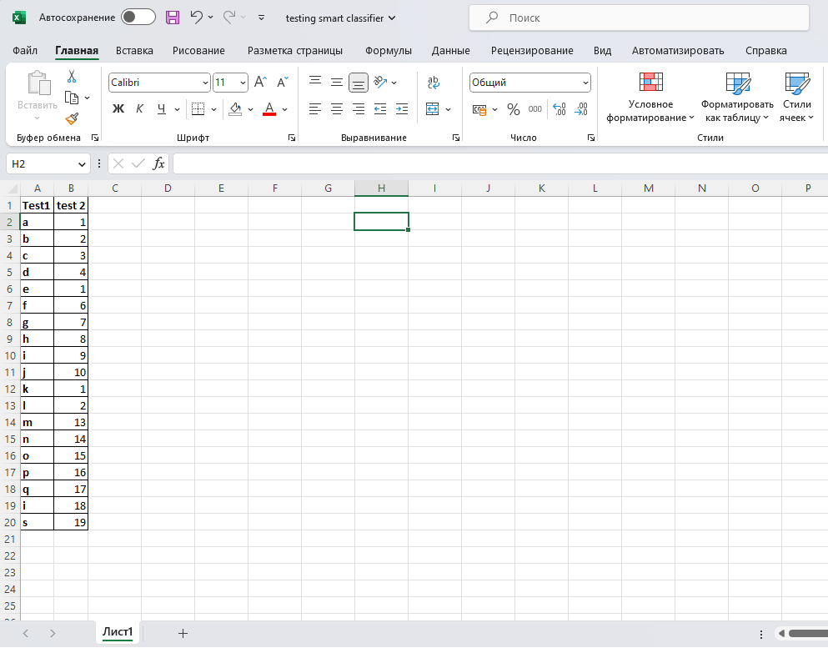Toggle bold Ж formatting
The image size is (828, 648).
tap(118, 108)
